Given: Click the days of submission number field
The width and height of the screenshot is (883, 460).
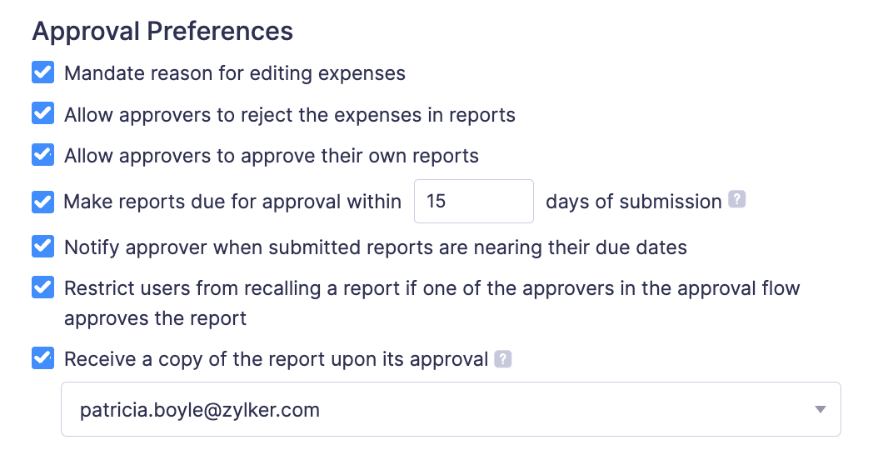Looking at the screenshot, I should 473,202.
